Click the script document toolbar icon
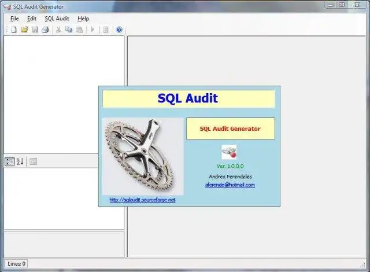Image resolution: width=370 pixels, height=272 pixels. (x=106, y=30)
